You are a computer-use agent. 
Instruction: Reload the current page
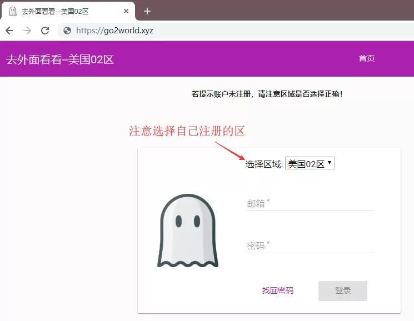45,31
